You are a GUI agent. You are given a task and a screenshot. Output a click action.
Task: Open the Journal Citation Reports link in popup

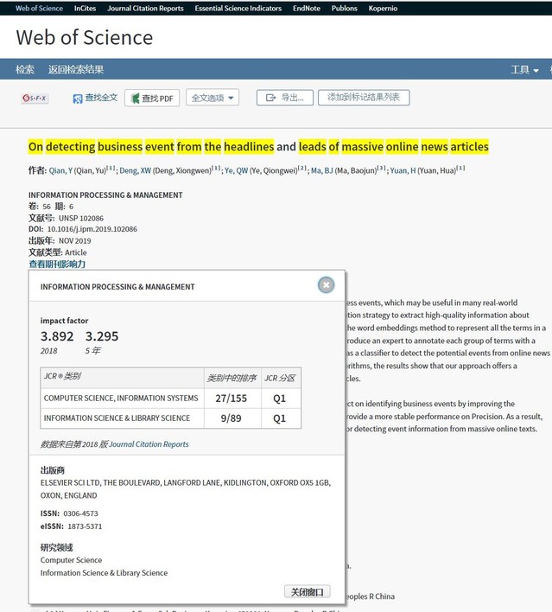point(149,444)
